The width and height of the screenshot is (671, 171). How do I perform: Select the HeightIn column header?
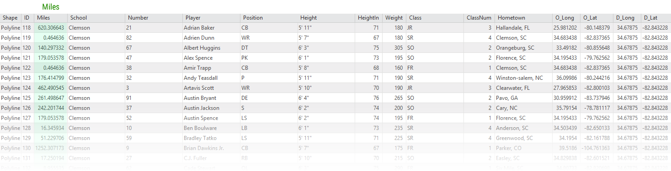coord(368,18)
